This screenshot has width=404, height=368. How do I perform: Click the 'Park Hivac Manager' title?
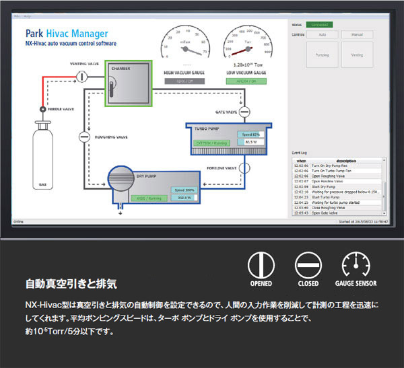(67, 34)
